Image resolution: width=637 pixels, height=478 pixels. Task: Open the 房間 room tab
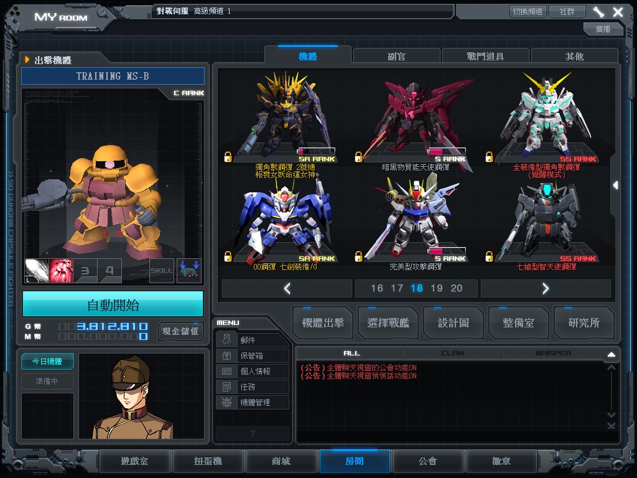coord(355,461)
